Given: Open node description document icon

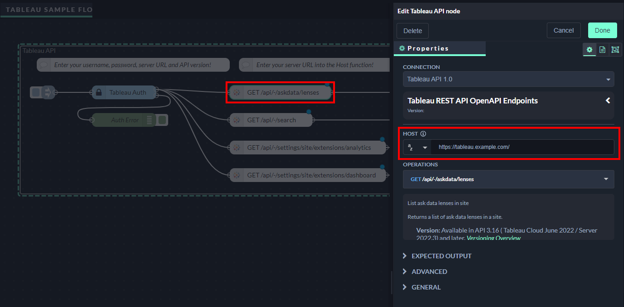Looking at the screenshot, I should pos(602,50).
